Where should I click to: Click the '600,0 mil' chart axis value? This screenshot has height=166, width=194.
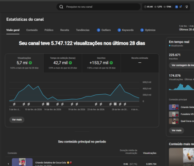tap(147, 82)
